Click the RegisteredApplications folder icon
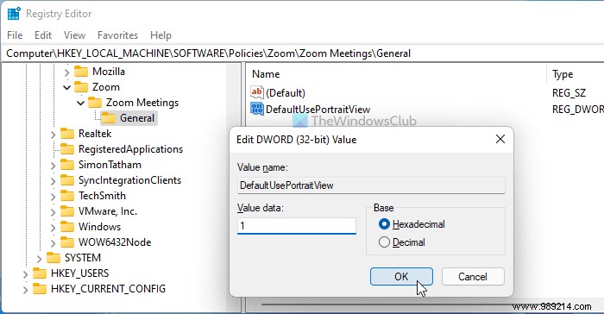This screenshot has width=604, height=314. click(67, 149)
